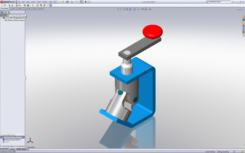The height and width of the screenshot is (153, 245).
Task: Click the Open file folder icon
Action: 63,2
